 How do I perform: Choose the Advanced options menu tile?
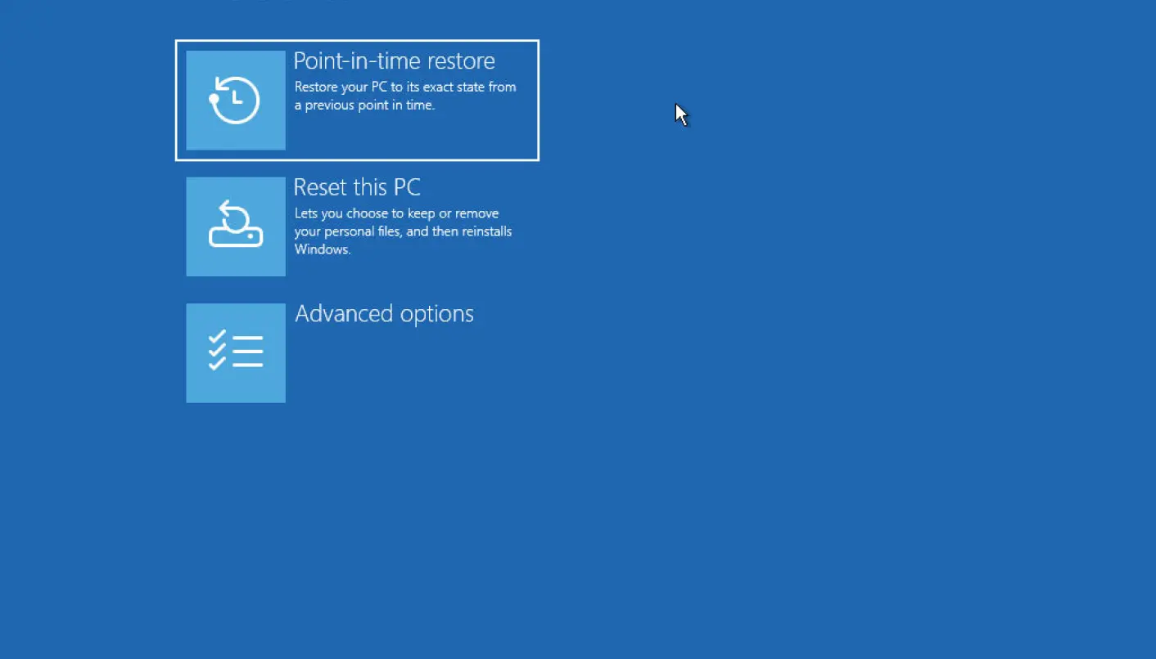click(357, 353)
